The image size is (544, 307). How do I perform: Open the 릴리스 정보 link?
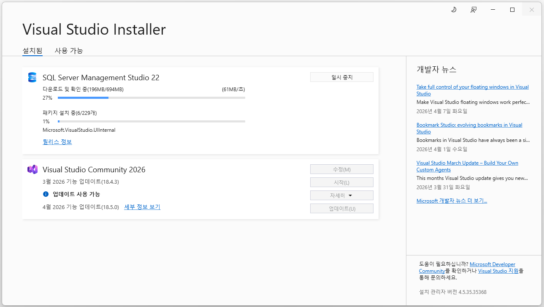click(x=57, y=142)
